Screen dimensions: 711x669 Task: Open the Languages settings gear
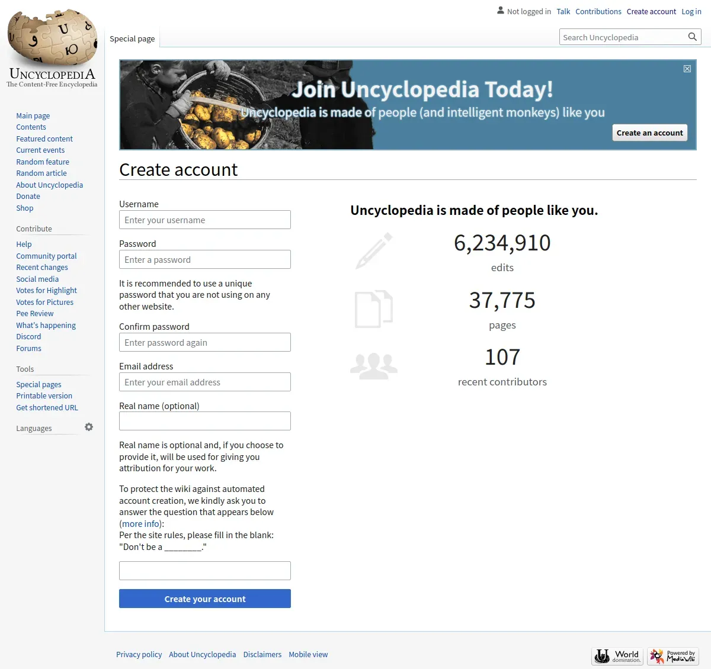click(x=89, y=427)
